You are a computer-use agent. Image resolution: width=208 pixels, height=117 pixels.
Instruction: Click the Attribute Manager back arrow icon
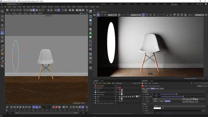tap(191, 83)
